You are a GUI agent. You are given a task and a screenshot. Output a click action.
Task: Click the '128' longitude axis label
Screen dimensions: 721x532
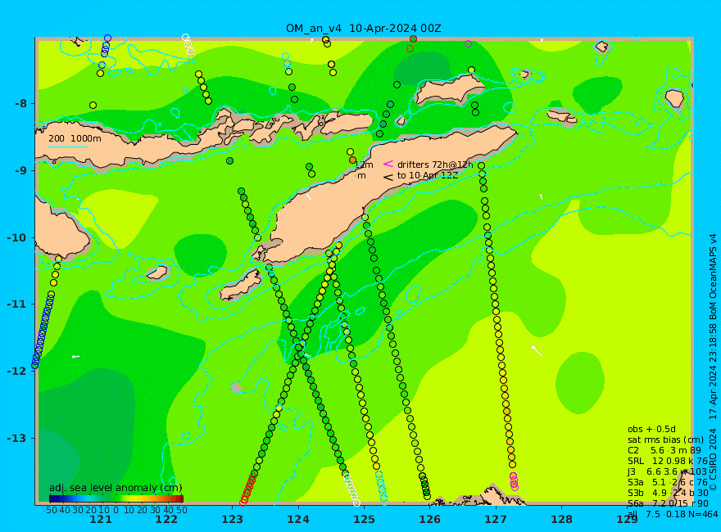pos(561,519)
